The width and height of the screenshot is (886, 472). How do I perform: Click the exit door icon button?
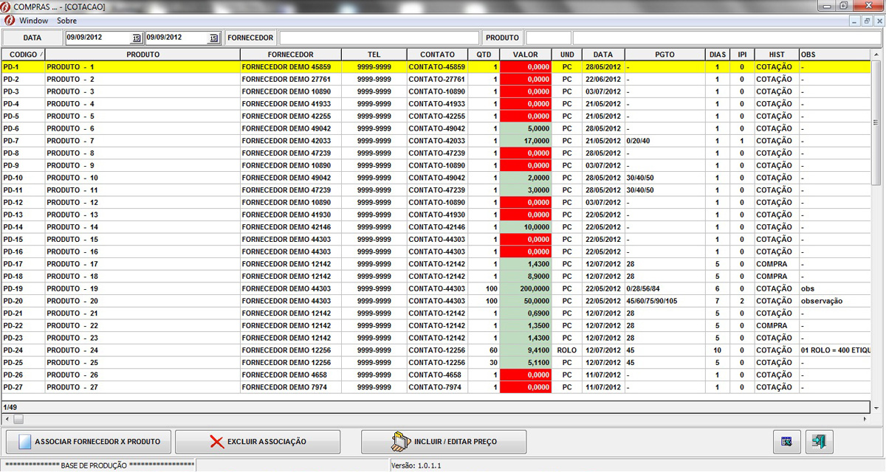[819, 442]
